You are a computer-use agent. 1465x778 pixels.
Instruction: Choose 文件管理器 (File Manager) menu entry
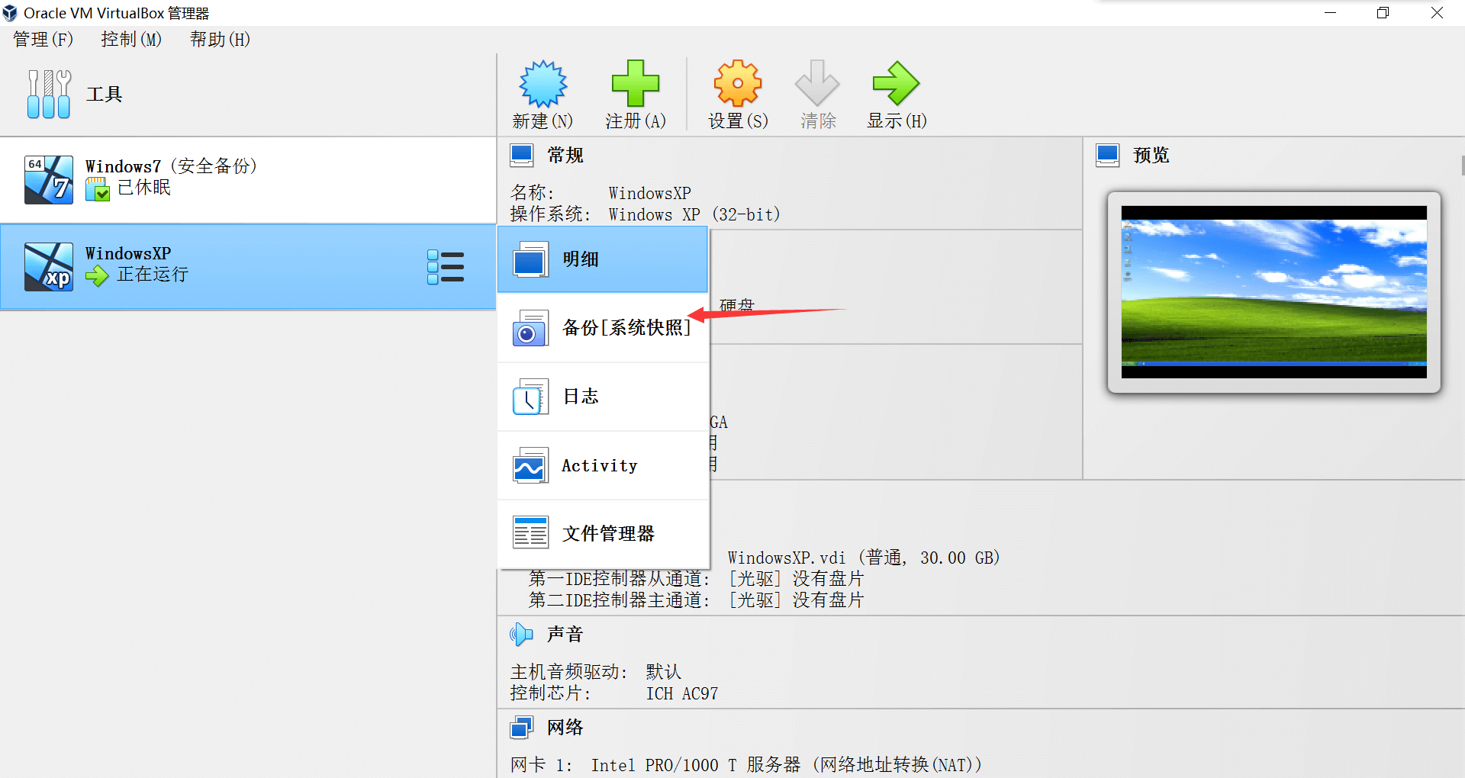(x=603, y=534)
